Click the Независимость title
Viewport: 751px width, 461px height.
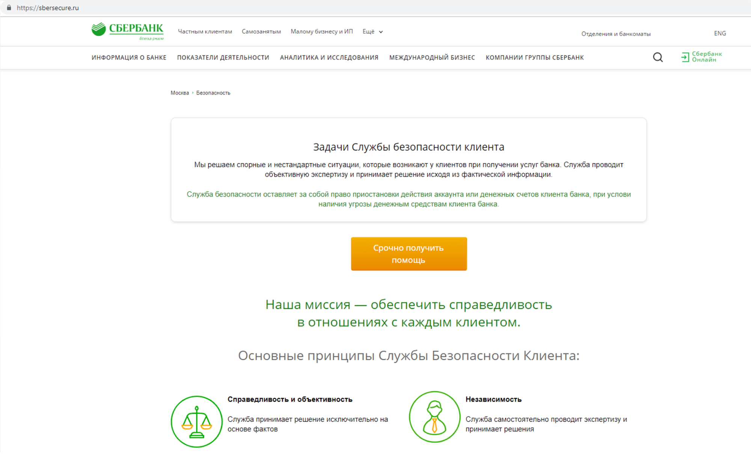[x=493, y=399]
